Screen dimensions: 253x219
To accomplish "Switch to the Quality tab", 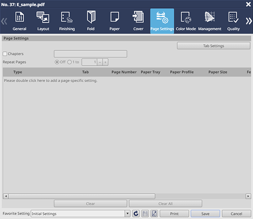I will [233, 21].
